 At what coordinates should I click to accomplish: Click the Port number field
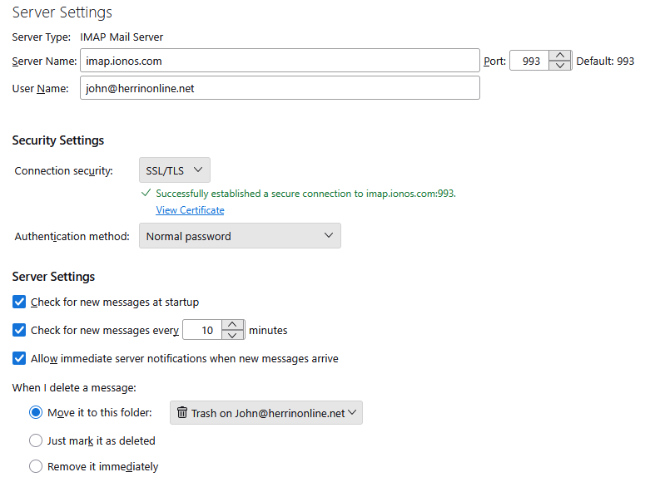(530, 61)
